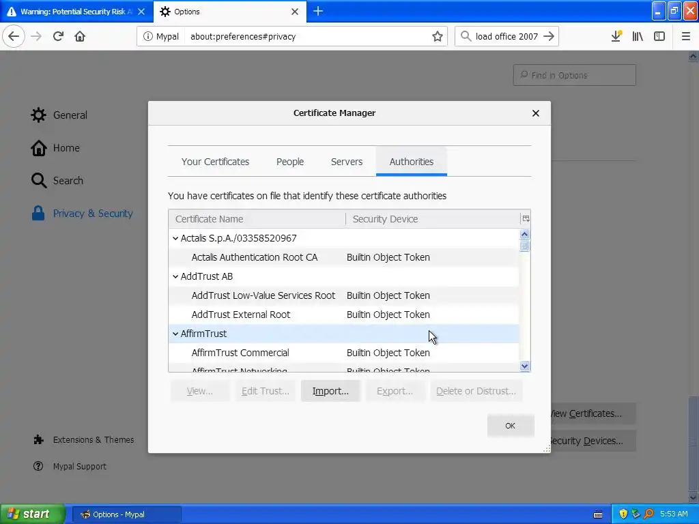Focus the Find in Options field
The image size is (699, 524).
tap(574, 75)
